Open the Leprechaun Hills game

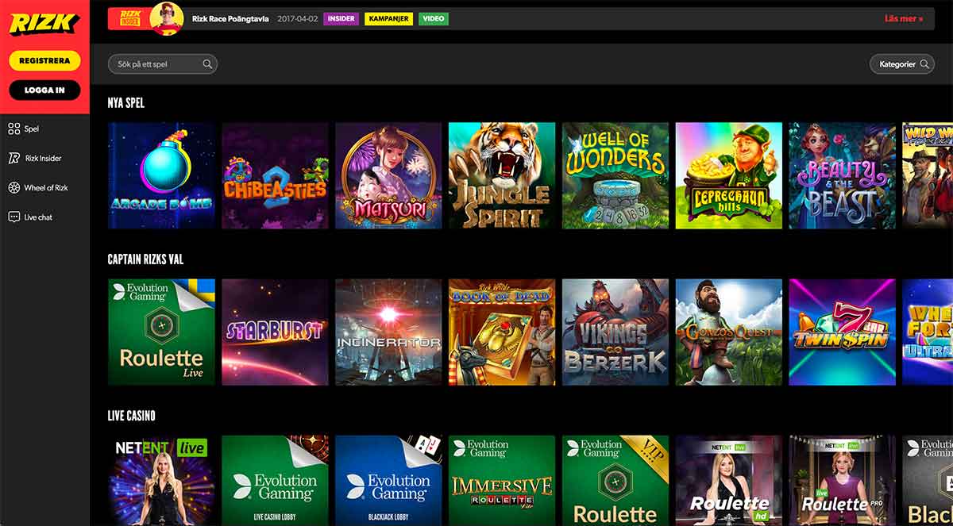(729, 175)
